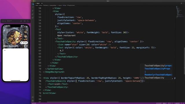Viewport: 185px width, 104px height.
Task: Click the 'space-between' string on line 54
Action: 86,20
